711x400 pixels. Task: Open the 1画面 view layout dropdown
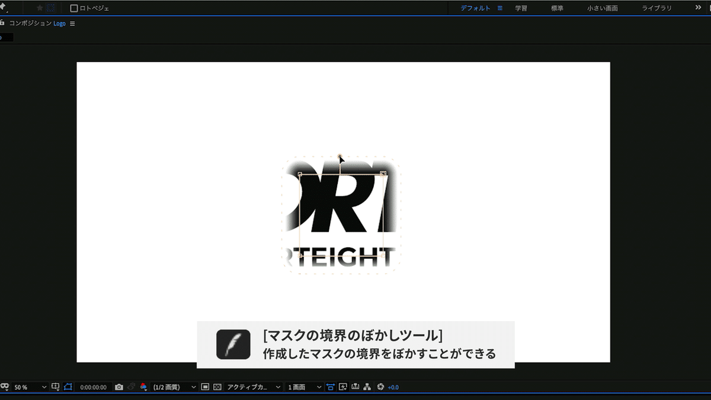305,387
